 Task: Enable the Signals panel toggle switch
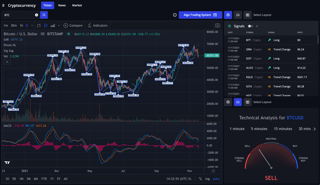(x=250, y=26)
